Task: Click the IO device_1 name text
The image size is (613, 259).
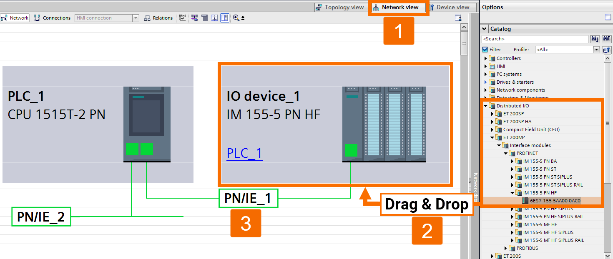Action: [x=263, y=97]
